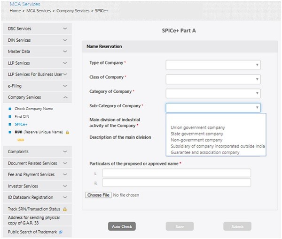Click the lock icon beside Track SRN/Transaction Status

pos(64,209)
